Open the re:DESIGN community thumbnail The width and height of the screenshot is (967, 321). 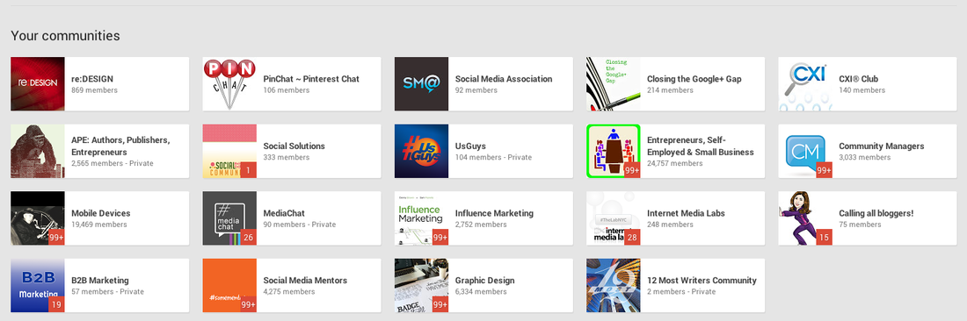click(38, 84)
